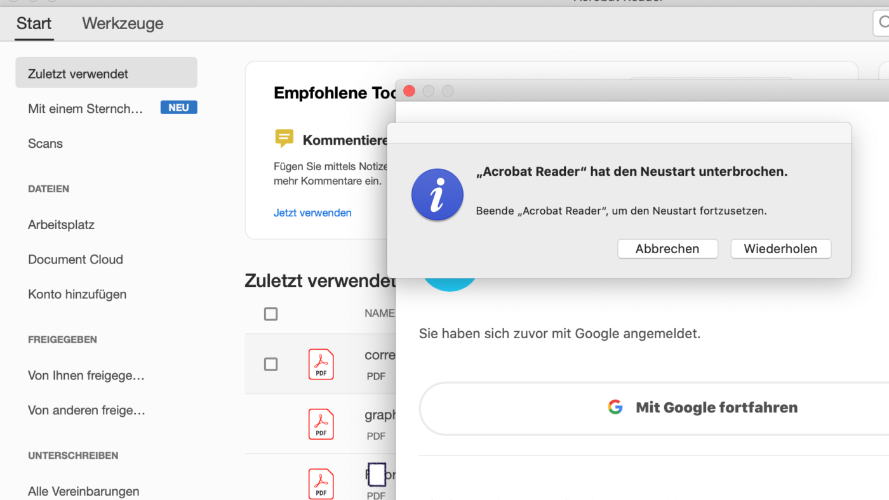Click the blue avatar circle in the sign-in window
The image size is (889, 500).
pos(450,284)
